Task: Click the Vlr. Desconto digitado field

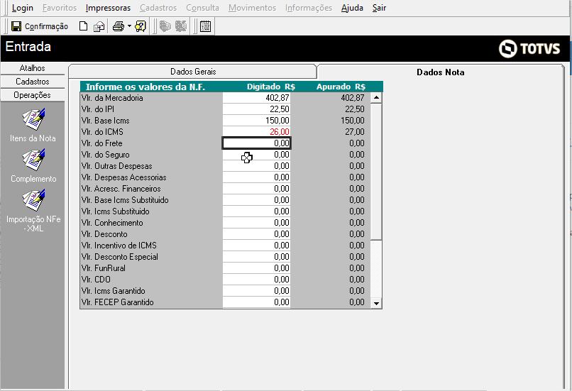Action: click(256, 233)
